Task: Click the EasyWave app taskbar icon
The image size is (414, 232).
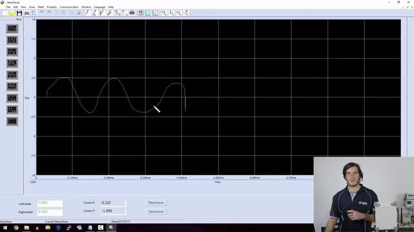Action: [111, 227]
